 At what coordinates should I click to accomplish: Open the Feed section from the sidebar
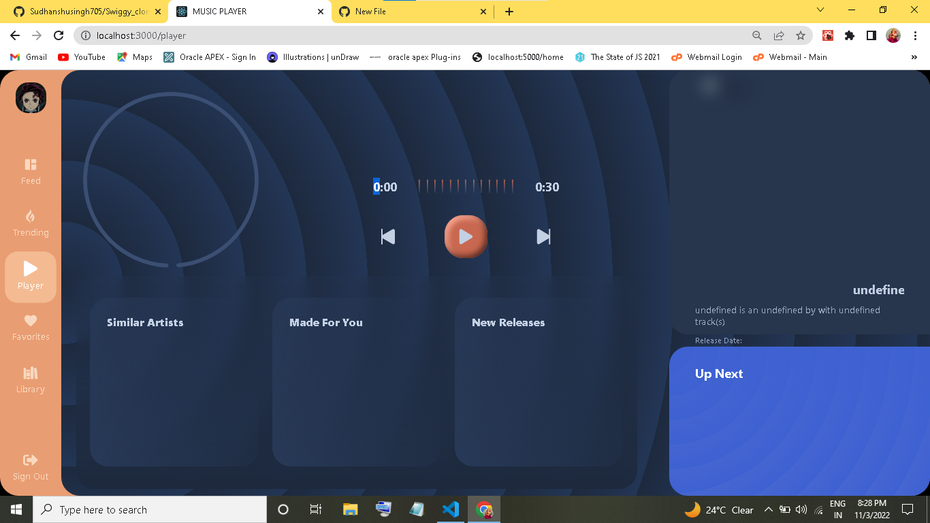click(30, 170)
